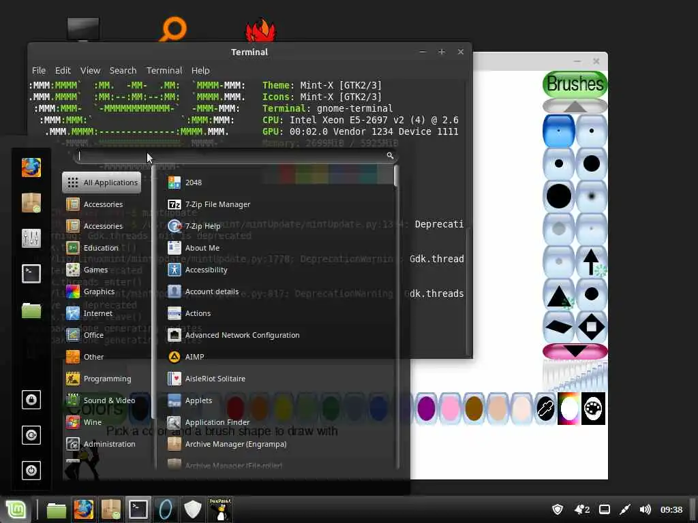Select the blurry soft brush in Tux Paint

[591, 196]
